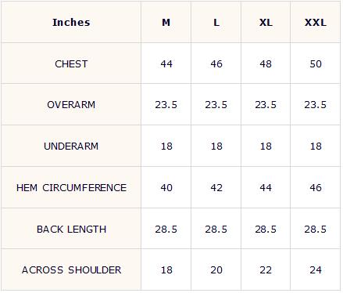
Task: Select across shoulder value 24
Action: 316,270
